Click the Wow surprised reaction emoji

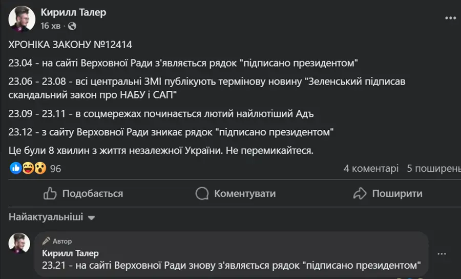click(40, 168)
